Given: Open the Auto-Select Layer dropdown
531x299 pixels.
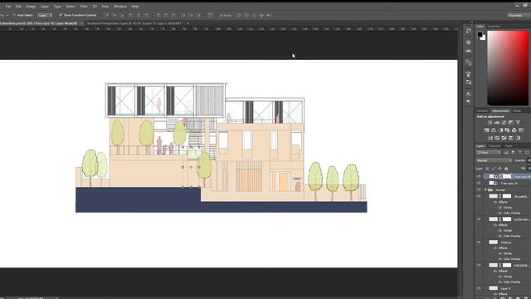Looking at the screenshot, I should (x=45, y=15).
